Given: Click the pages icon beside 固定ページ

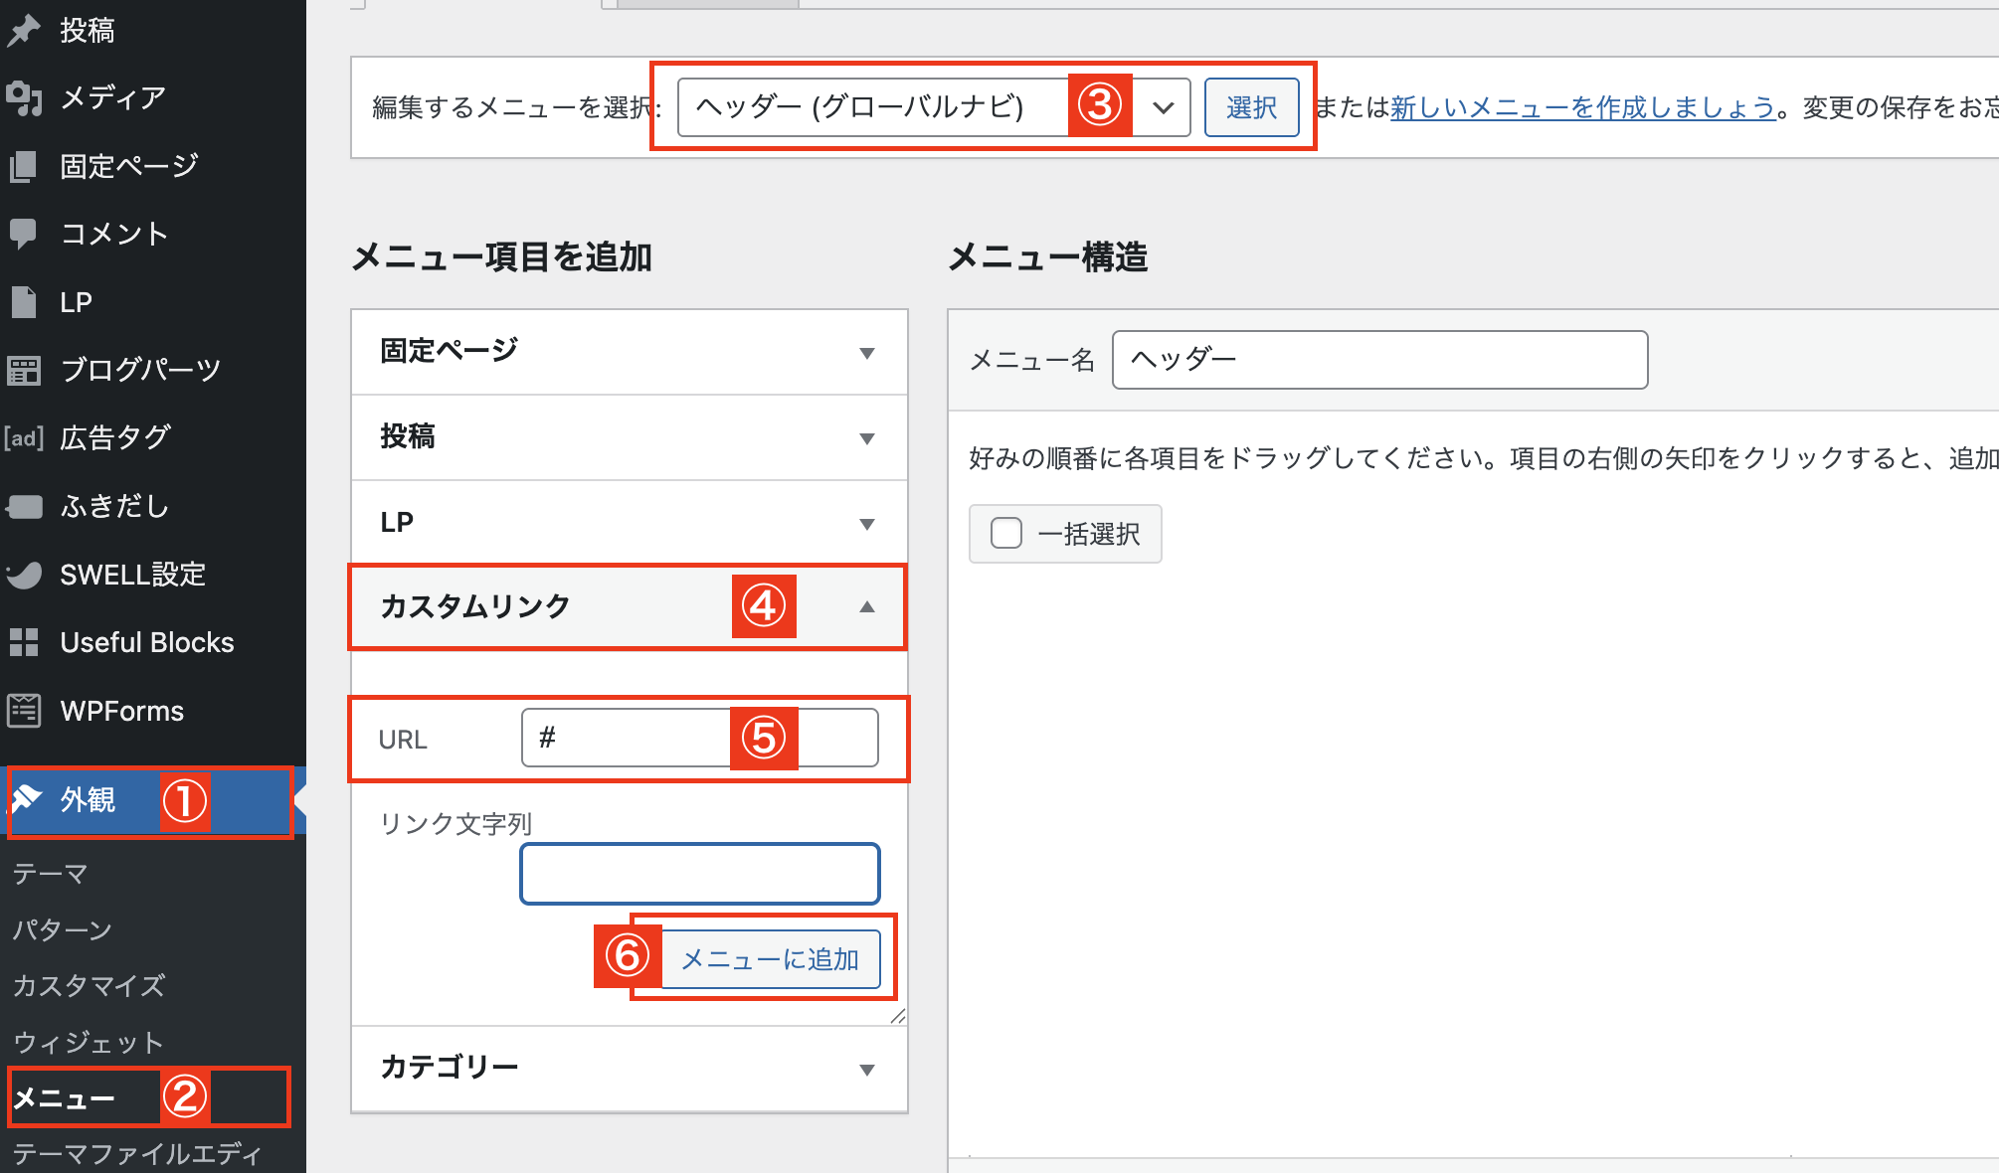Looking at the screenshot, I should coord(24,166).
